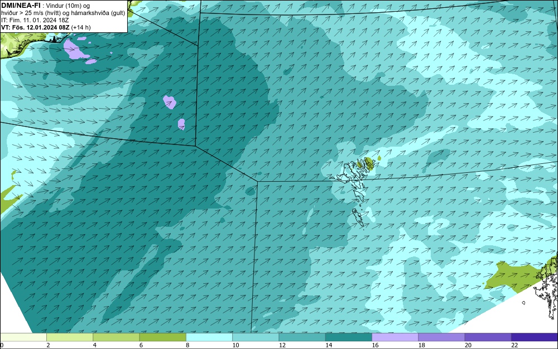Screen dimensions: 558x349
Task: Click the scale label "22"
Action: (x=514, y=345)
